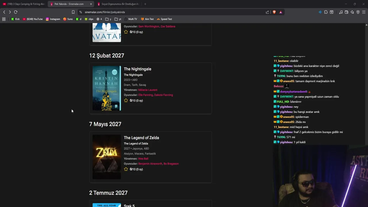Open the (8248) YouTube bookmark

[x=32, y=19]
